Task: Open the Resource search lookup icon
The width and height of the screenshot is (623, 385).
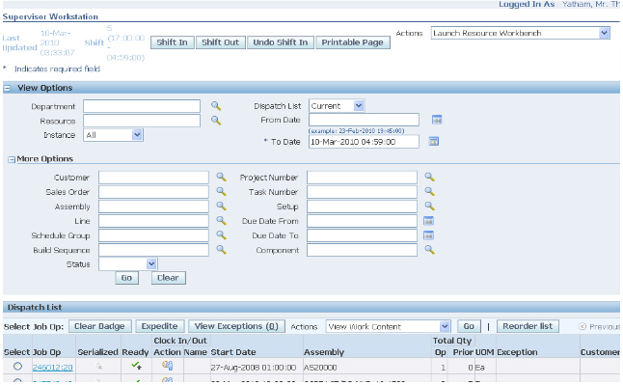Action: coord(216,121)
